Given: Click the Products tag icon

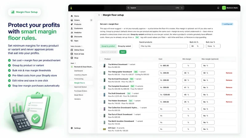Looking at the screenshot, I should (72, 24).
